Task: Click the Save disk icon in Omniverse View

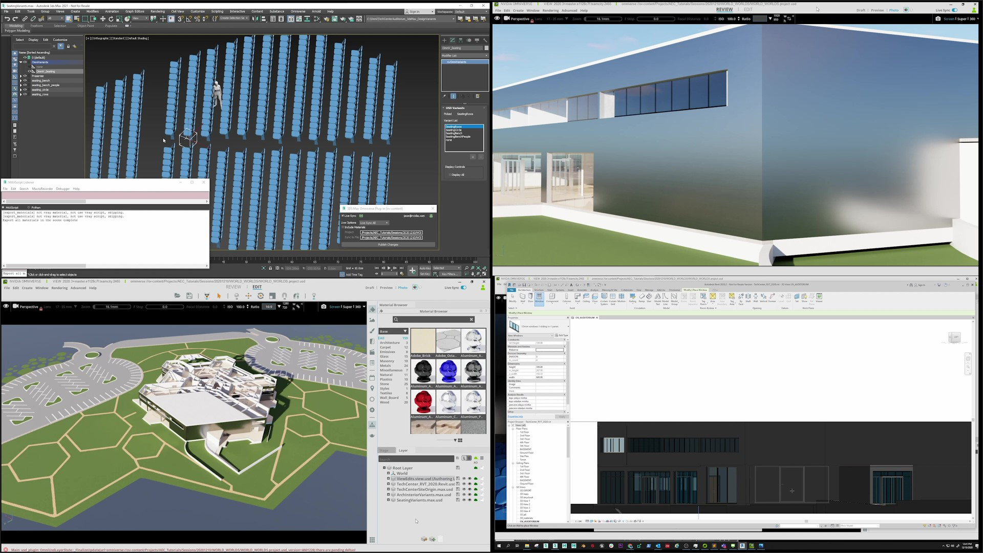Action: [x=189, y=295]
